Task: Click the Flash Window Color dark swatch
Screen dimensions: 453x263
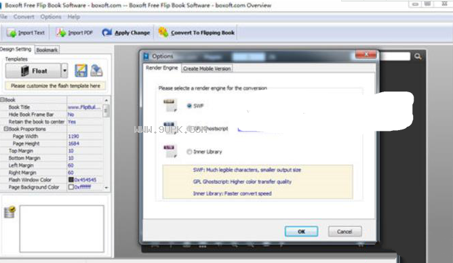Action: (x=71, y=180)
